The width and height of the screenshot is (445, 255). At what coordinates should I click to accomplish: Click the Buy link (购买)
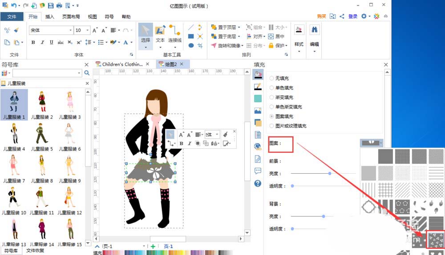322,16
